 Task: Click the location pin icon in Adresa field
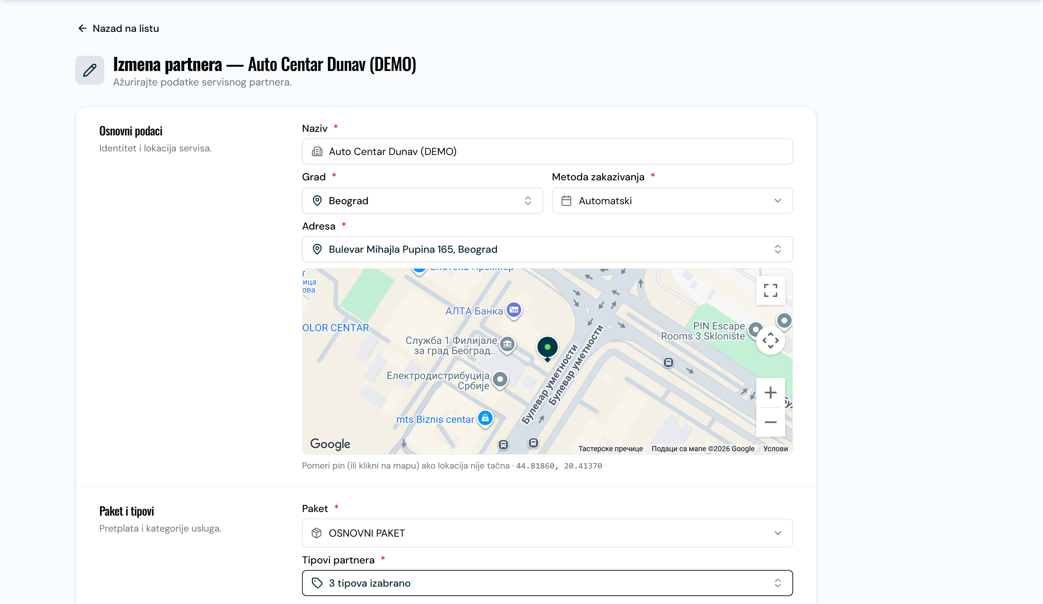click(x=317, y=249)
